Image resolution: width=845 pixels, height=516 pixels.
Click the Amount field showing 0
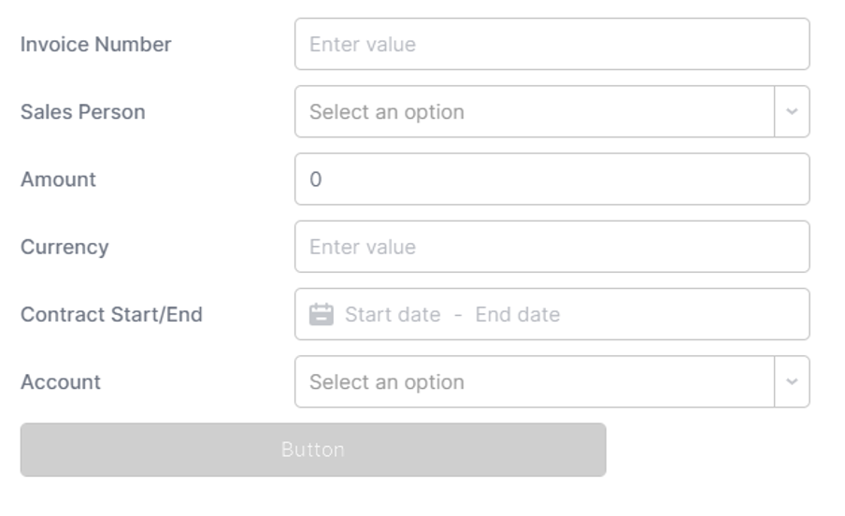[551, 179]
